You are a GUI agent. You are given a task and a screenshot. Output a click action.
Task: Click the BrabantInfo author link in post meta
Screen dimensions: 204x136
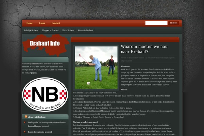[x=134, y=58]
